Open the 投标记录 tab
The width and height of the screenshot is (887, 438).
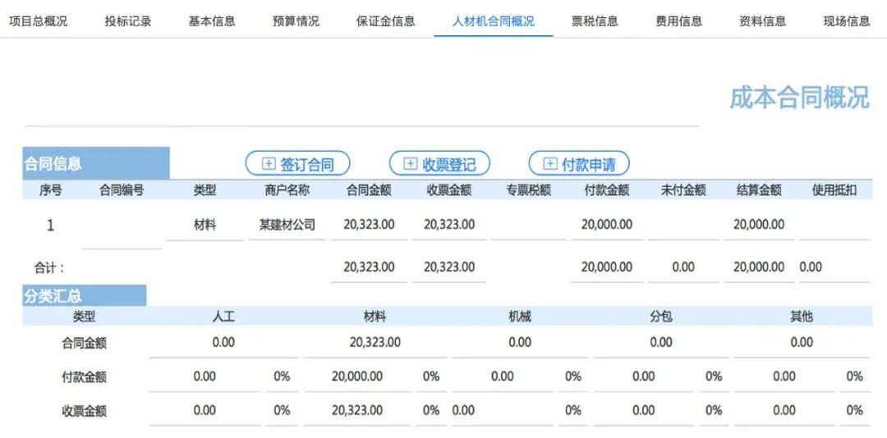click(x=128, y=21)
